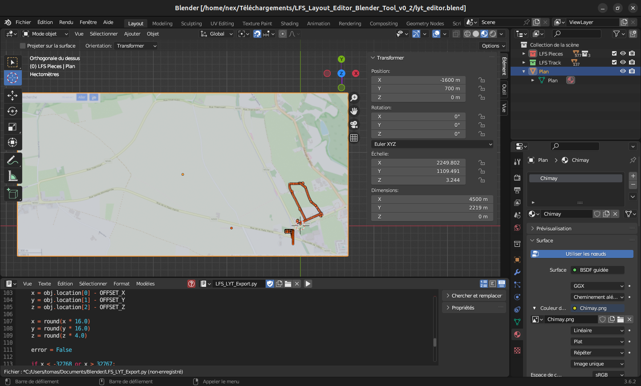Viewport: 641px width, 386px height.
Task: Expand the LFS Pieces collection
Action: (x=524, y=54)
